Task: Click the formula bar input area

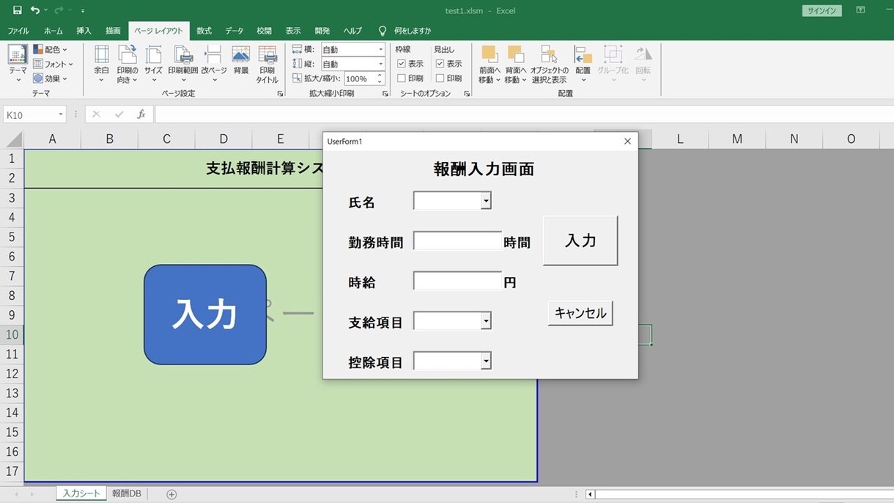Action: (x=524, y=114)
